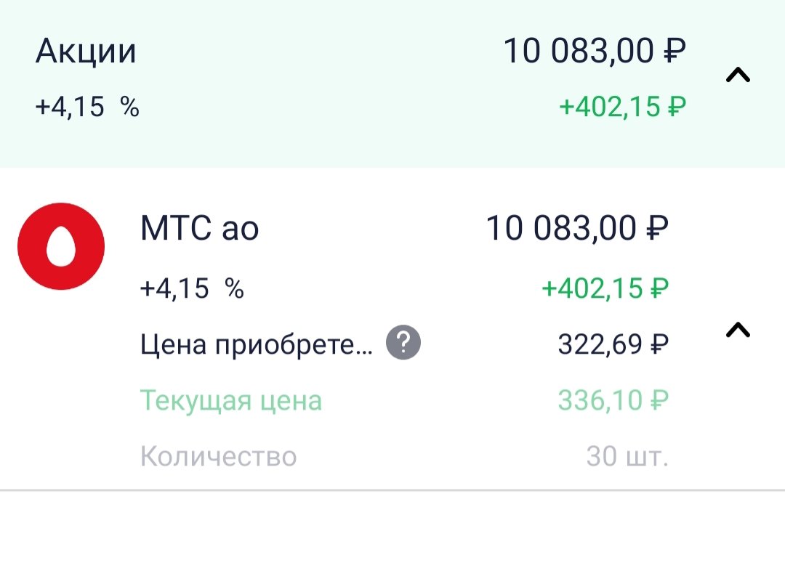Screen dimensions: 785x568
Task: Click the green +402,15 ₽ gain under Акции total
Action: coord(622,107)
